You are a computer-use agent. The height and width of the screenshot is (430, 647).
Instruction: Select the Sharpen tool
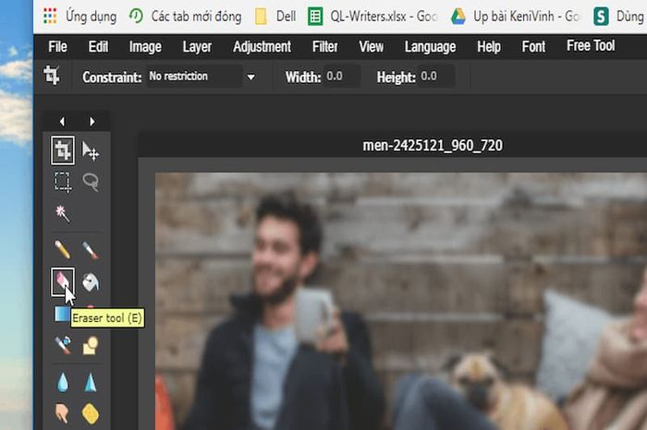pos(91,382)
